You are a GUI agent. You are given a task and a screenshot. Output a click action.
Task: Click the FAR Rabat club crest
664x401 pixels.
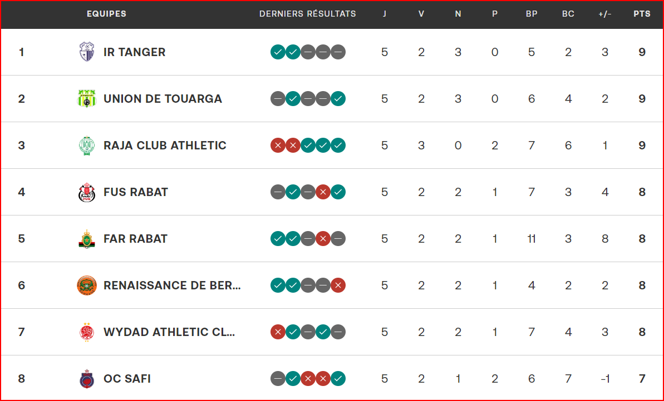click(x=87, y=239)
